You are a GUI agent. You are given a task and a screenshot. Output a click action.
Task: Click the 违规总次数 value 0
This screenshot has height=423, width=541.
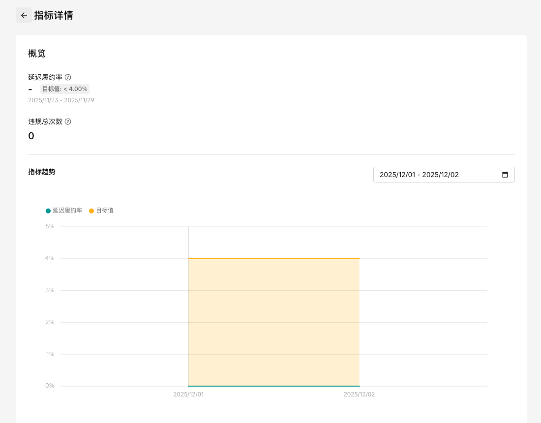31,136
